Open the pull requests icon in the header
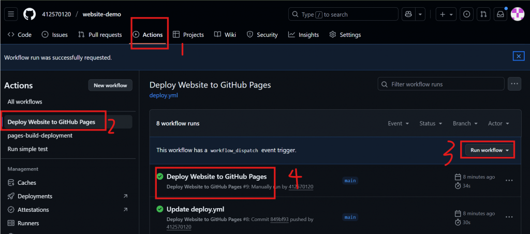Screen dimensions: 530x234 click(x=484, y=14)
